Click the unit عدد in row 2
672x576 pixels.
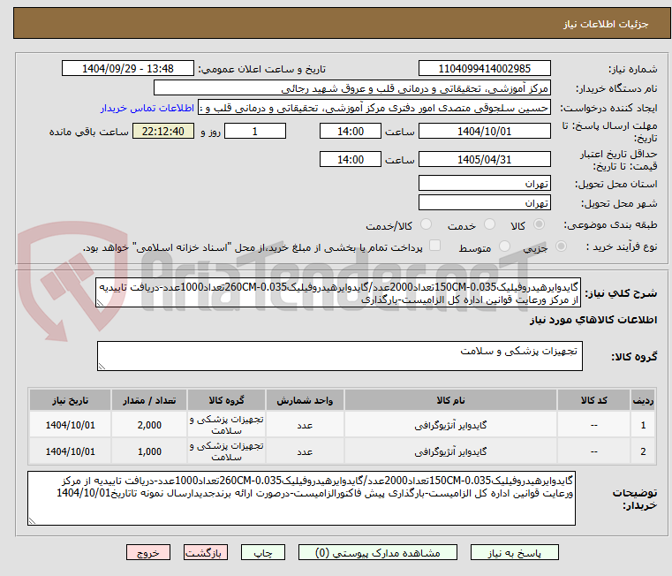tap(305, 451)
